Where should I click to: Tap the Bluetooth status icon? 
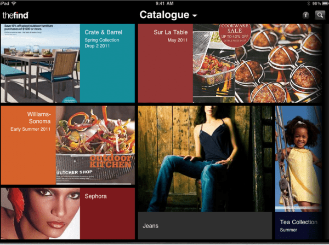(x=309, y=3)
